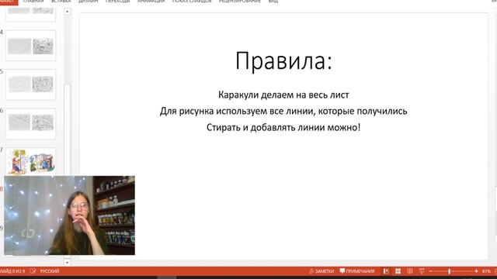Open zoom dialog via 81% level
This screenshot has width=497, height=279.
(486, 271)
